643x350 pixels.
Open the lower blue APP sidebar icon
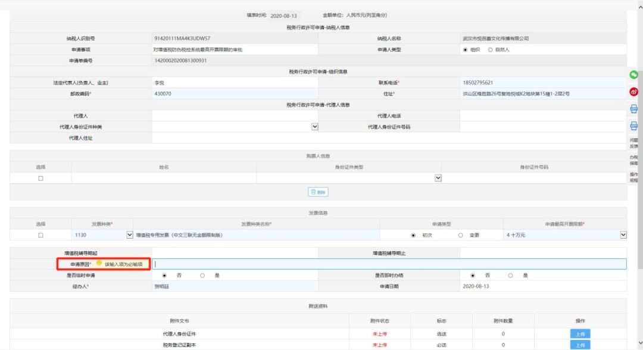pos(633,126)
